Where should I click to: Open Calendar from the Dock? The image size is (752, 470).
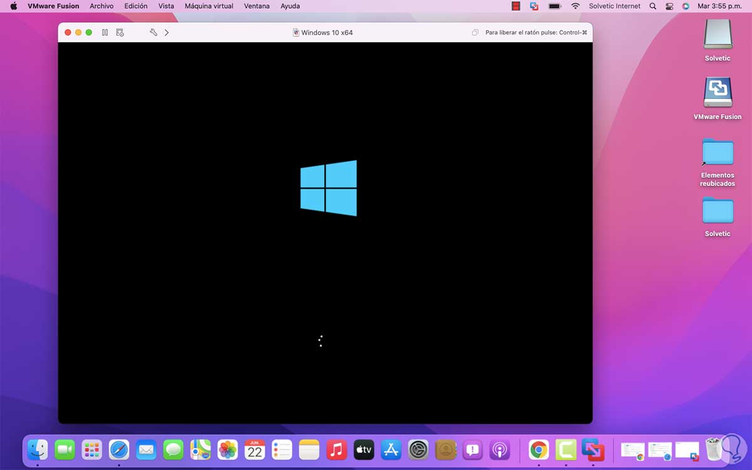coord(254,449)
